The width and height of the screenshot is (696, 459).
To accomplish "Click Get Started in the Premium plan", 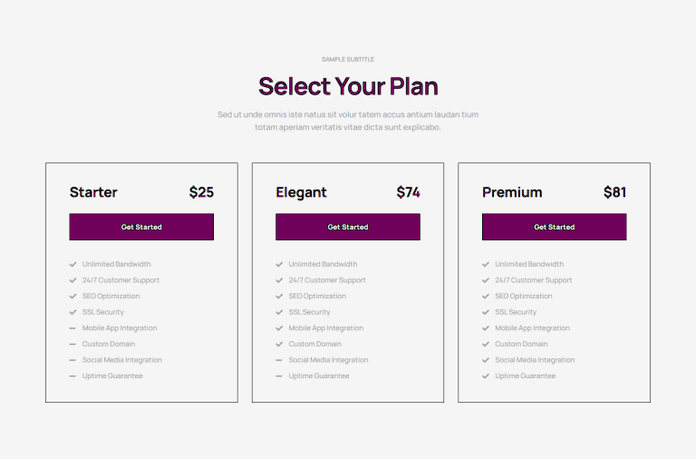I will coord(554,227).
